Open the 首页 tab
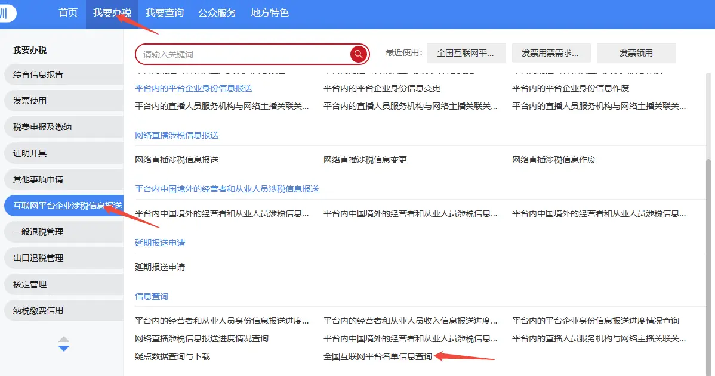 pyautogui.click(x=68, y=13)
